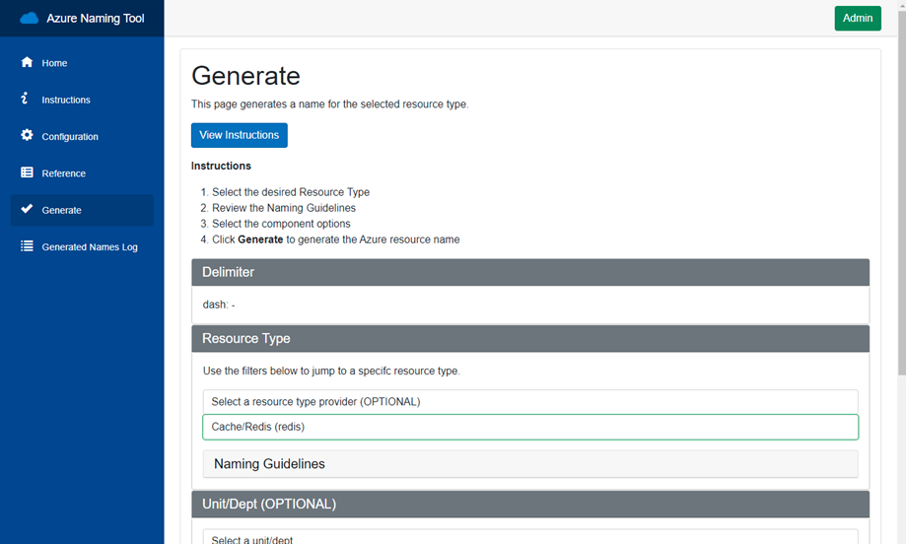Open the Cache/Redis (redis) resource dropdown
The image size is (906, 544).
click(x=530, y=428)
